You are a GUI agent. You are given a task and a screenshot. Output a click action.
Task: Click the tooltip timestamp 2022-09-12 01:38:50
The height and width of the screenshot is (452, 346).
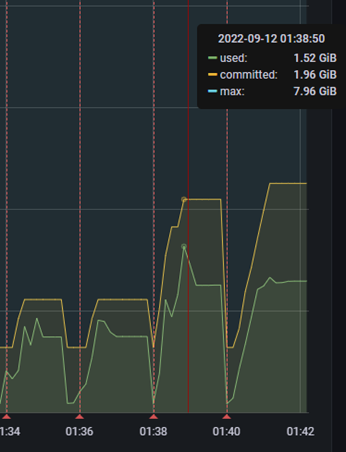(x=271, y=38)
